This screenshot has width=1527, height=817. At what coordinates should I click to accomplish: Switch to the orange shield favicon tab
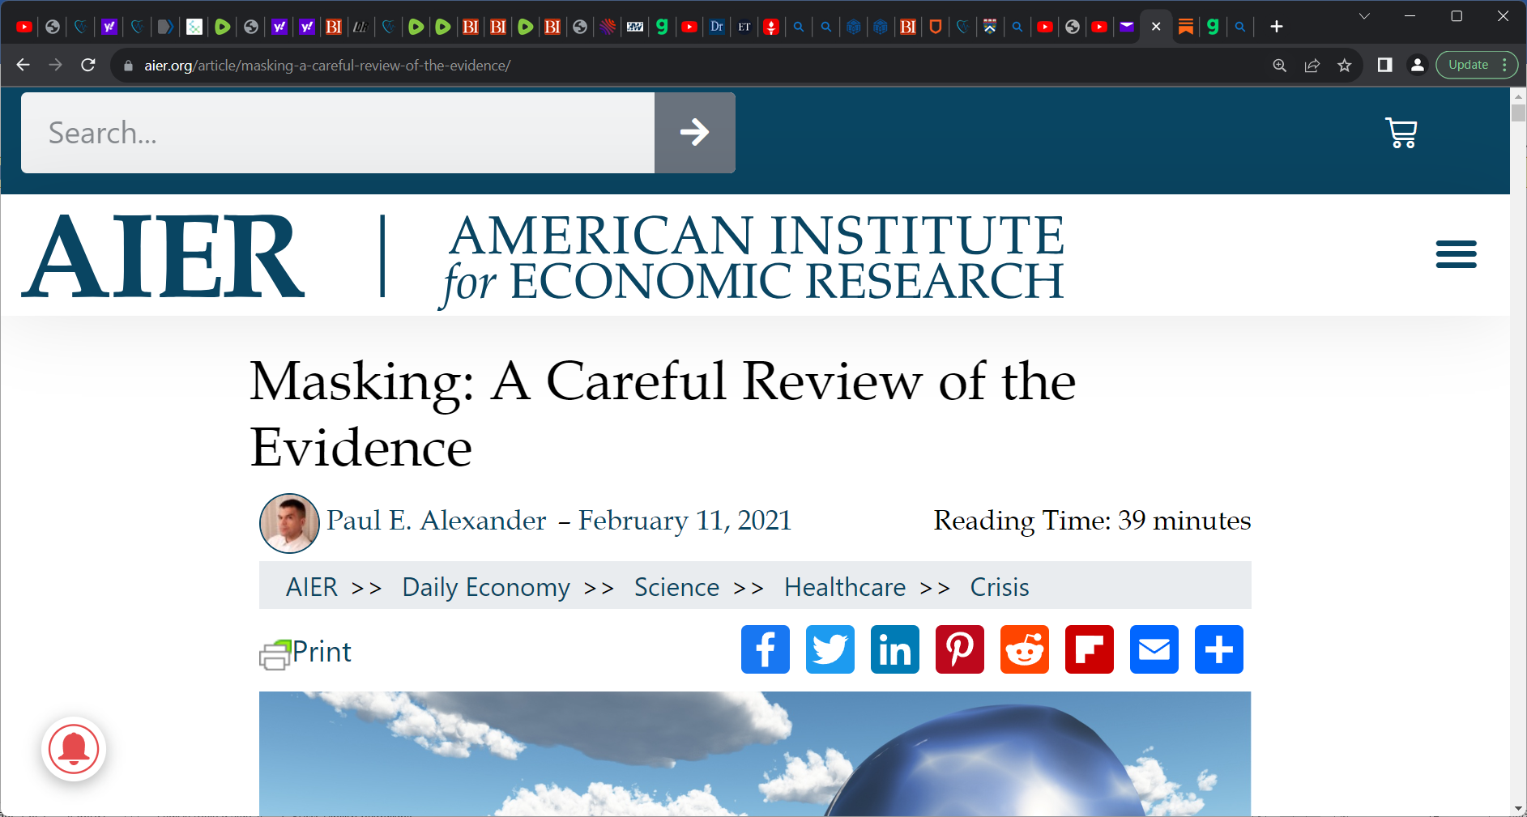click(x=936, y=27)
